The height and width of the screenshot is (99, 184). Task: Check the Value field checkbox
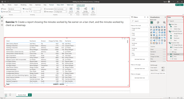coord(171,59)
